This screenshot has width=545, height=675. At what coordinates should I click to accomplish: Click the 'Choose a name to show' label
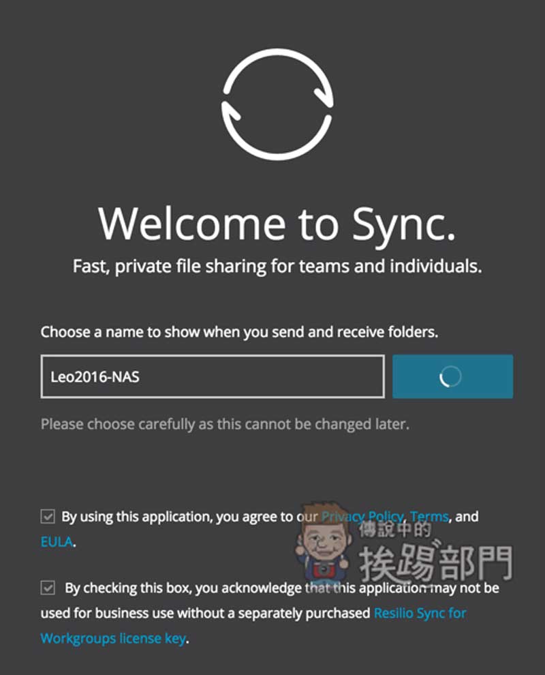(x=239, y=332)
